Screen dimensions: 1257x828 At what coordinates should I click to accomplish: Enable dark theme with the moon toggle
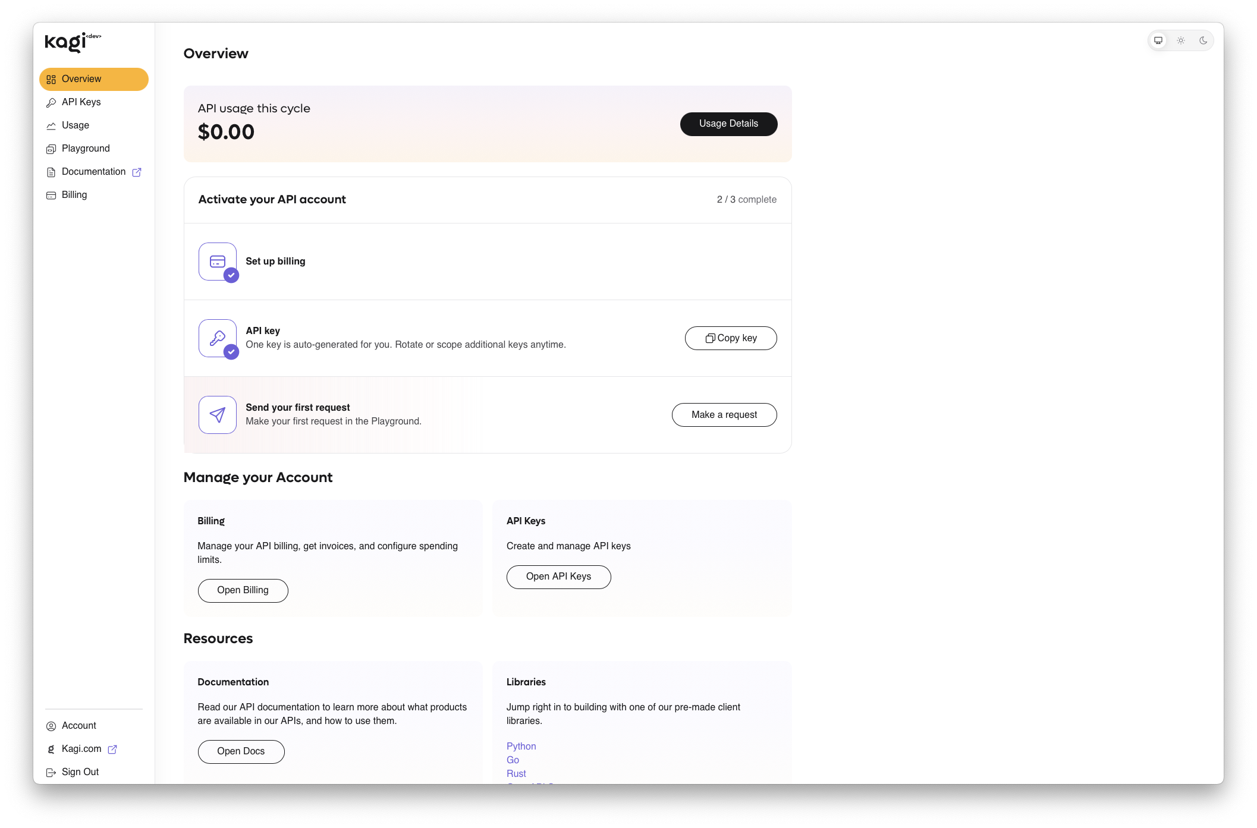(1203, 40)
